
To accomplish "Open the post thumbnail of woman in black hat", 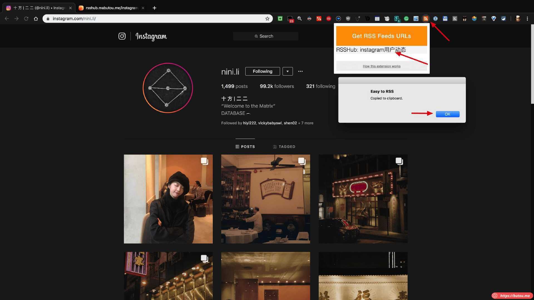I will (168, 199).
